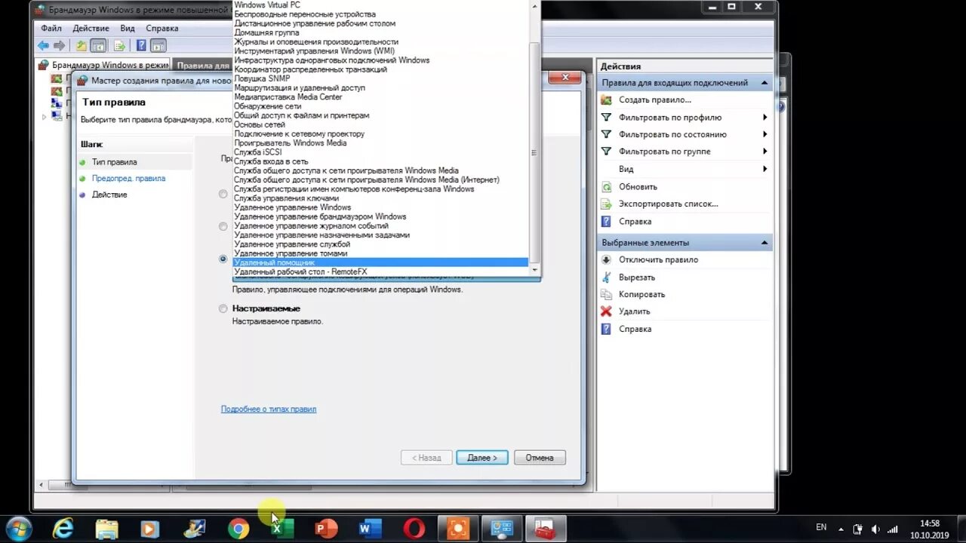Click the Отключить правило icon

tap(606, 259)
